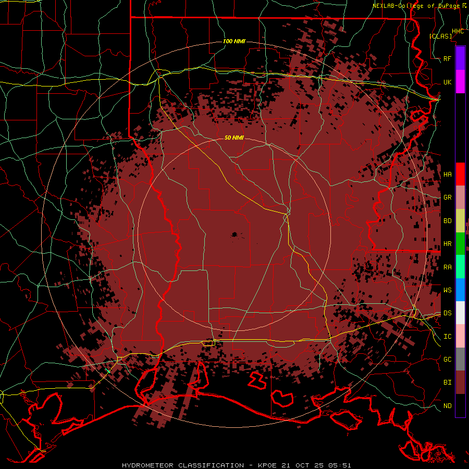Click the dark green HR legend swatch
469x469 pixels.
pos(460,243)
